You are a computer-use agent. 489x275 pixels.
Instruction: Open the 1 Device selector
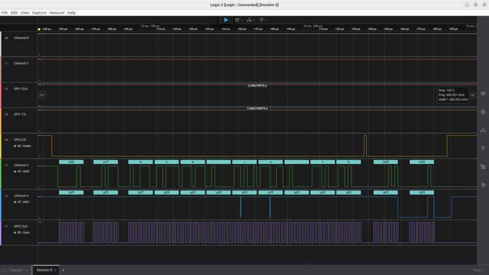(15, 270)
